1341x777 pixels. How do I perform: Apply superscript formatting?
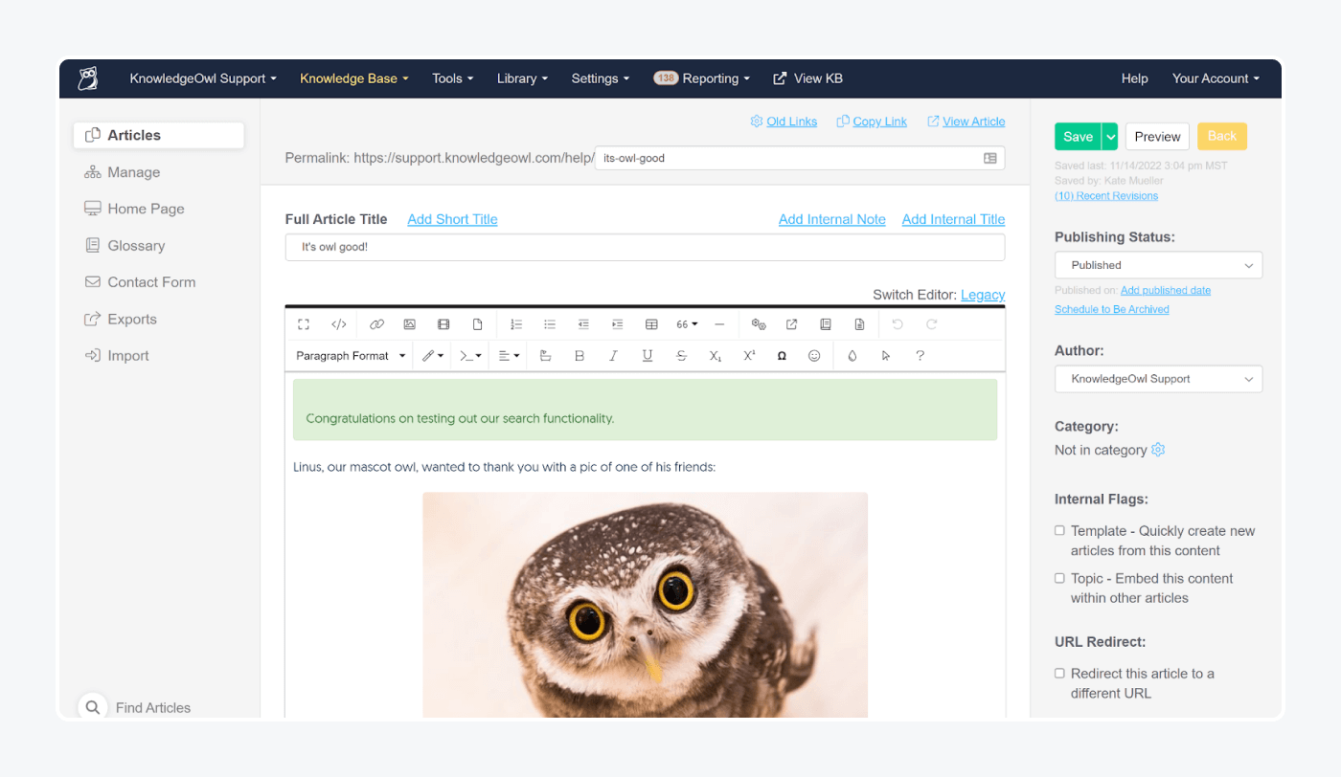749,355
